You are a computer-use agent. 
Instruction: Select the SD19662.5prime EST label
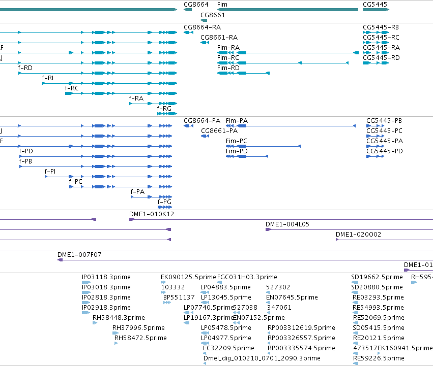click(377, 277)
